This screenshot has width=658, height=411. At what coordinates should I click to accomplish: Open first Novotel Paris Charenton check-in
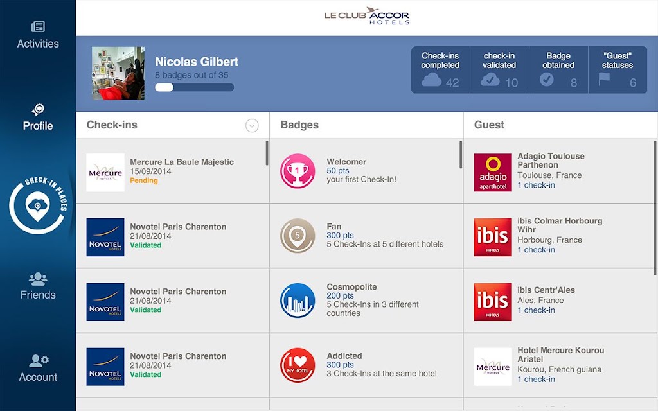(172, 236)
